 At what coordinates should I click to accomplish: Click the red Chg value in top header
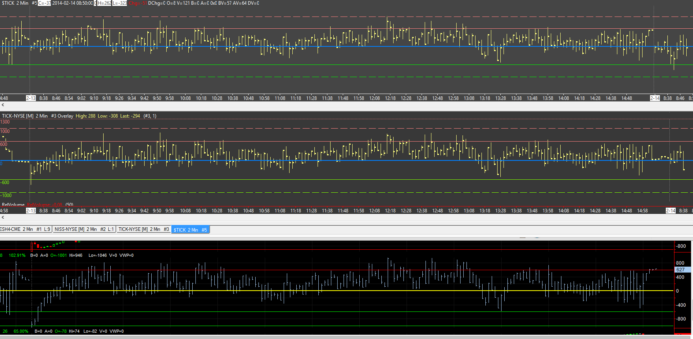pyautogui.click(x=137, y=3)
